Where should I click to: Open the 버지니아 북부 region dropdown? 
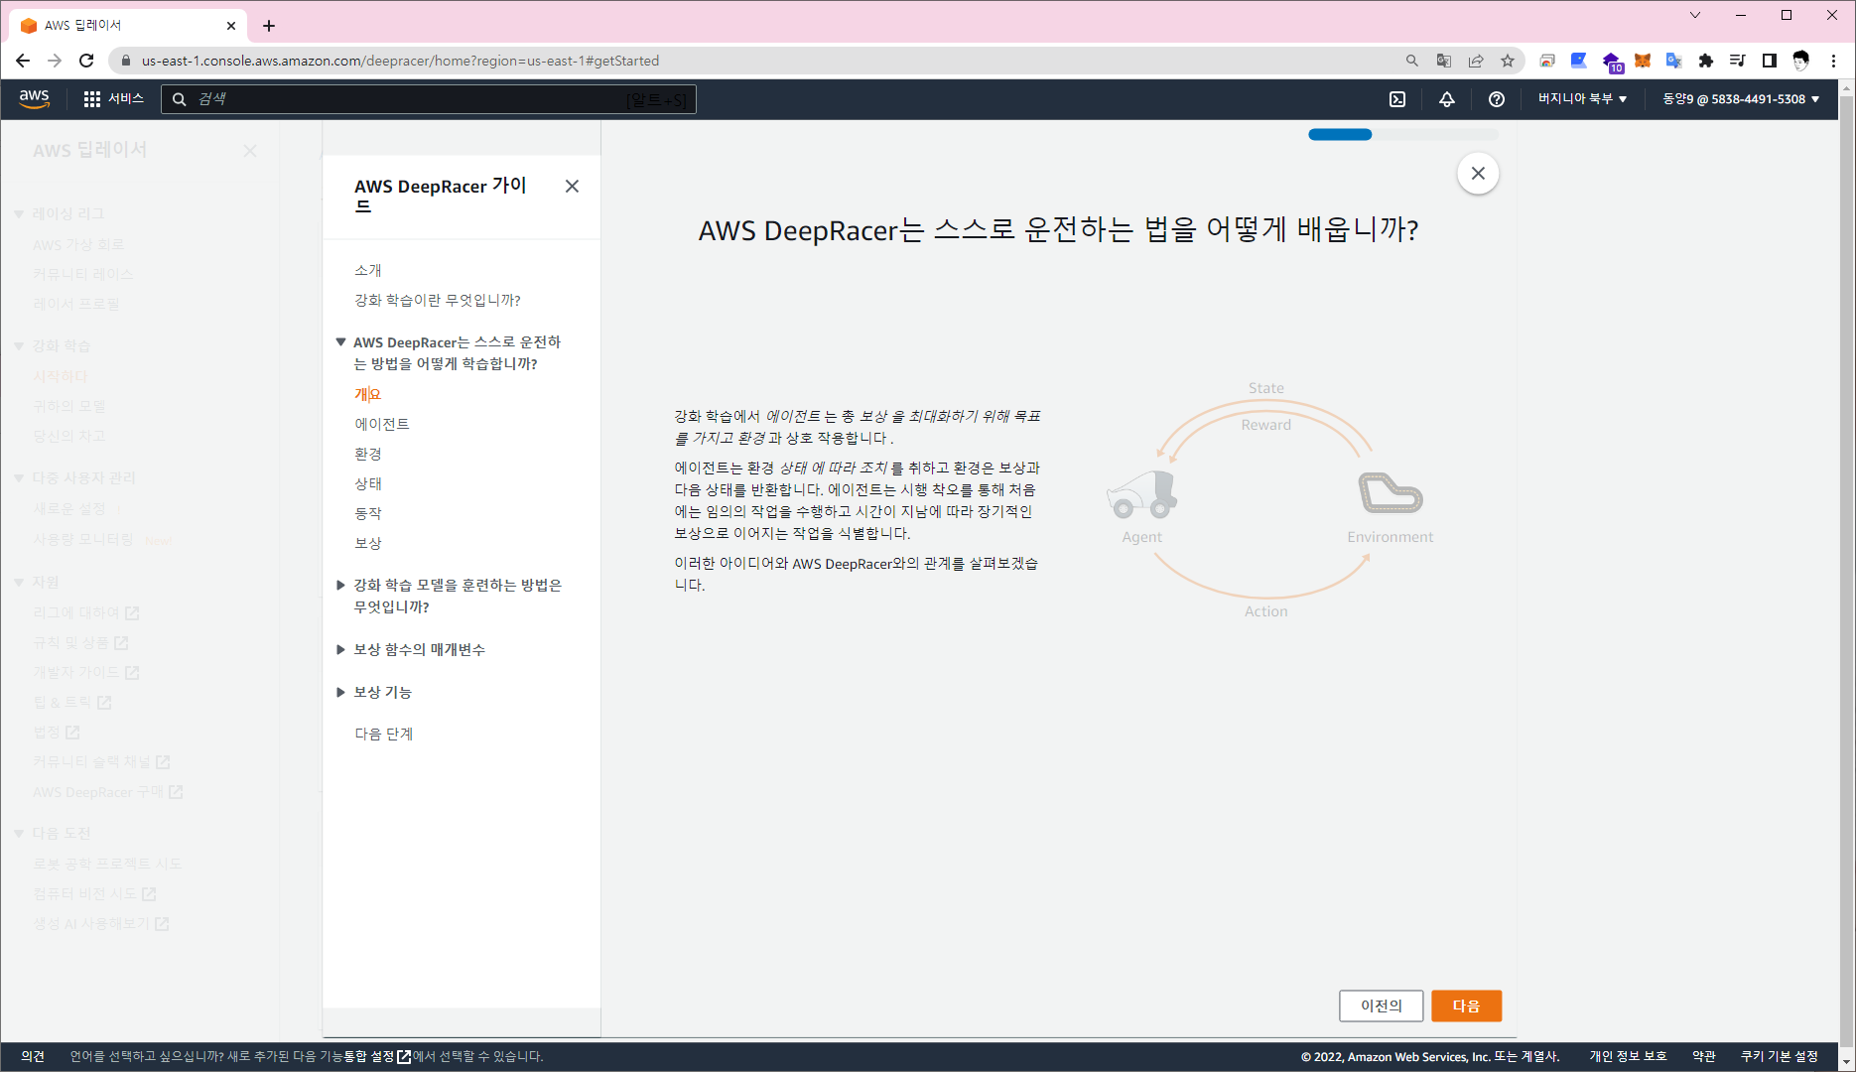pos(1582,99)
